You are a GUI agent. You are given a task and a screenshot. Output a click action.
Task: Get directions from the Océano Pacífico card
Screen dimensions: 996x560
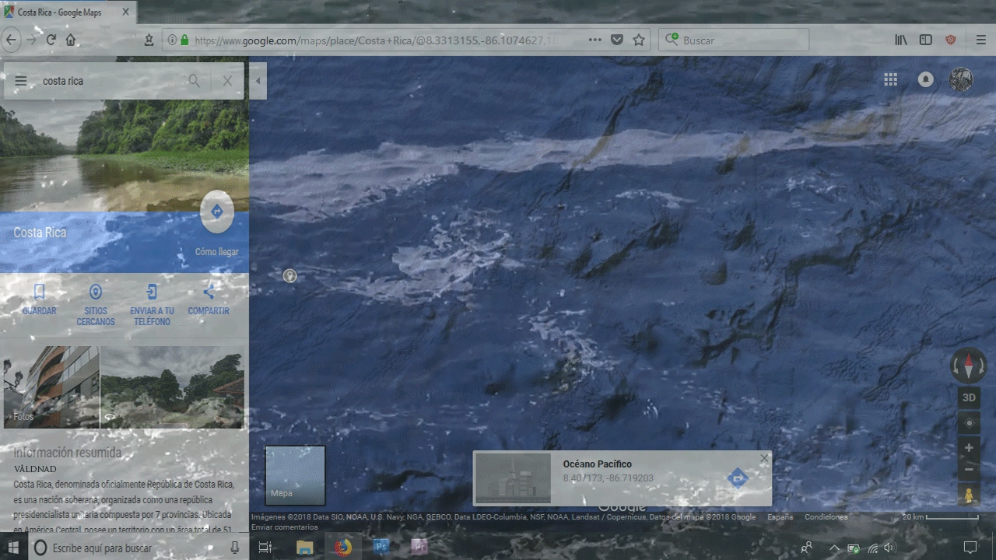pyautogui.click(x=738, y=478)
